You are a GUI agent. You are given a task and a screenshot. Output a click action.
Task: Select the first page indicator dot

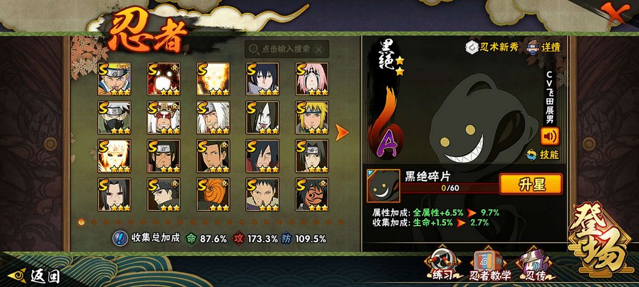[82, 222]
